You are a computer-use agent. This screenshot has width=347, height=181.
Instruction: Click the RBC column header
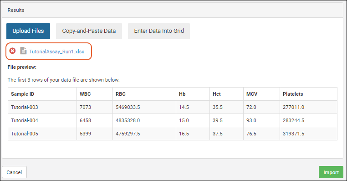coord(144,94)
